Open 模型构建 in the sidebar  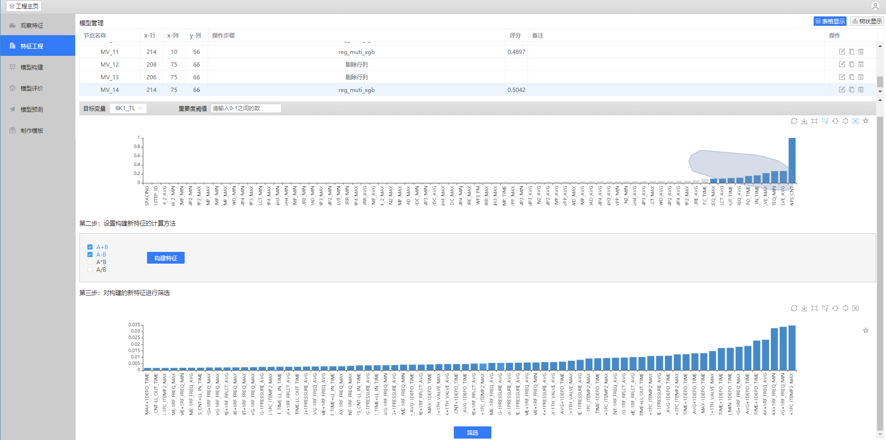click(x=31, y=67)
